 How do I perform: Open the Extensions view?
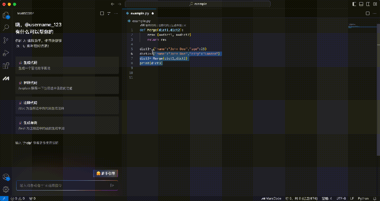click(x=6, y=66)
